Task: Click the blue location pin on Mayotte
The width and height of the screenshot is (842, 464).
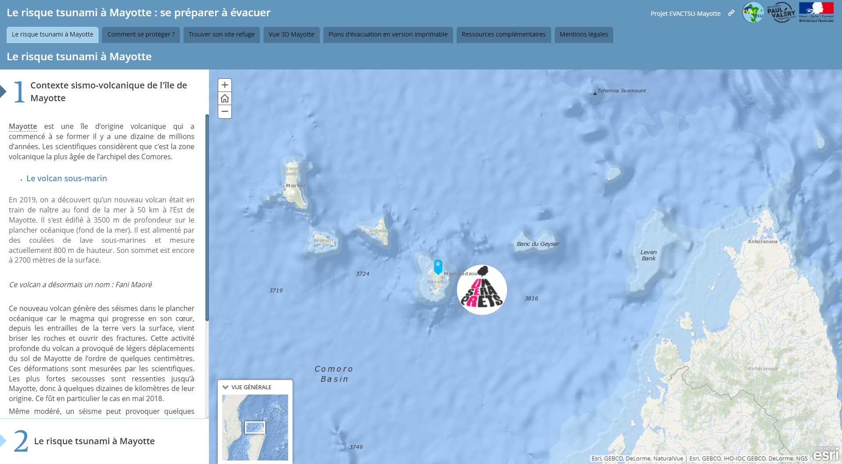Action: tap(438, 267)
